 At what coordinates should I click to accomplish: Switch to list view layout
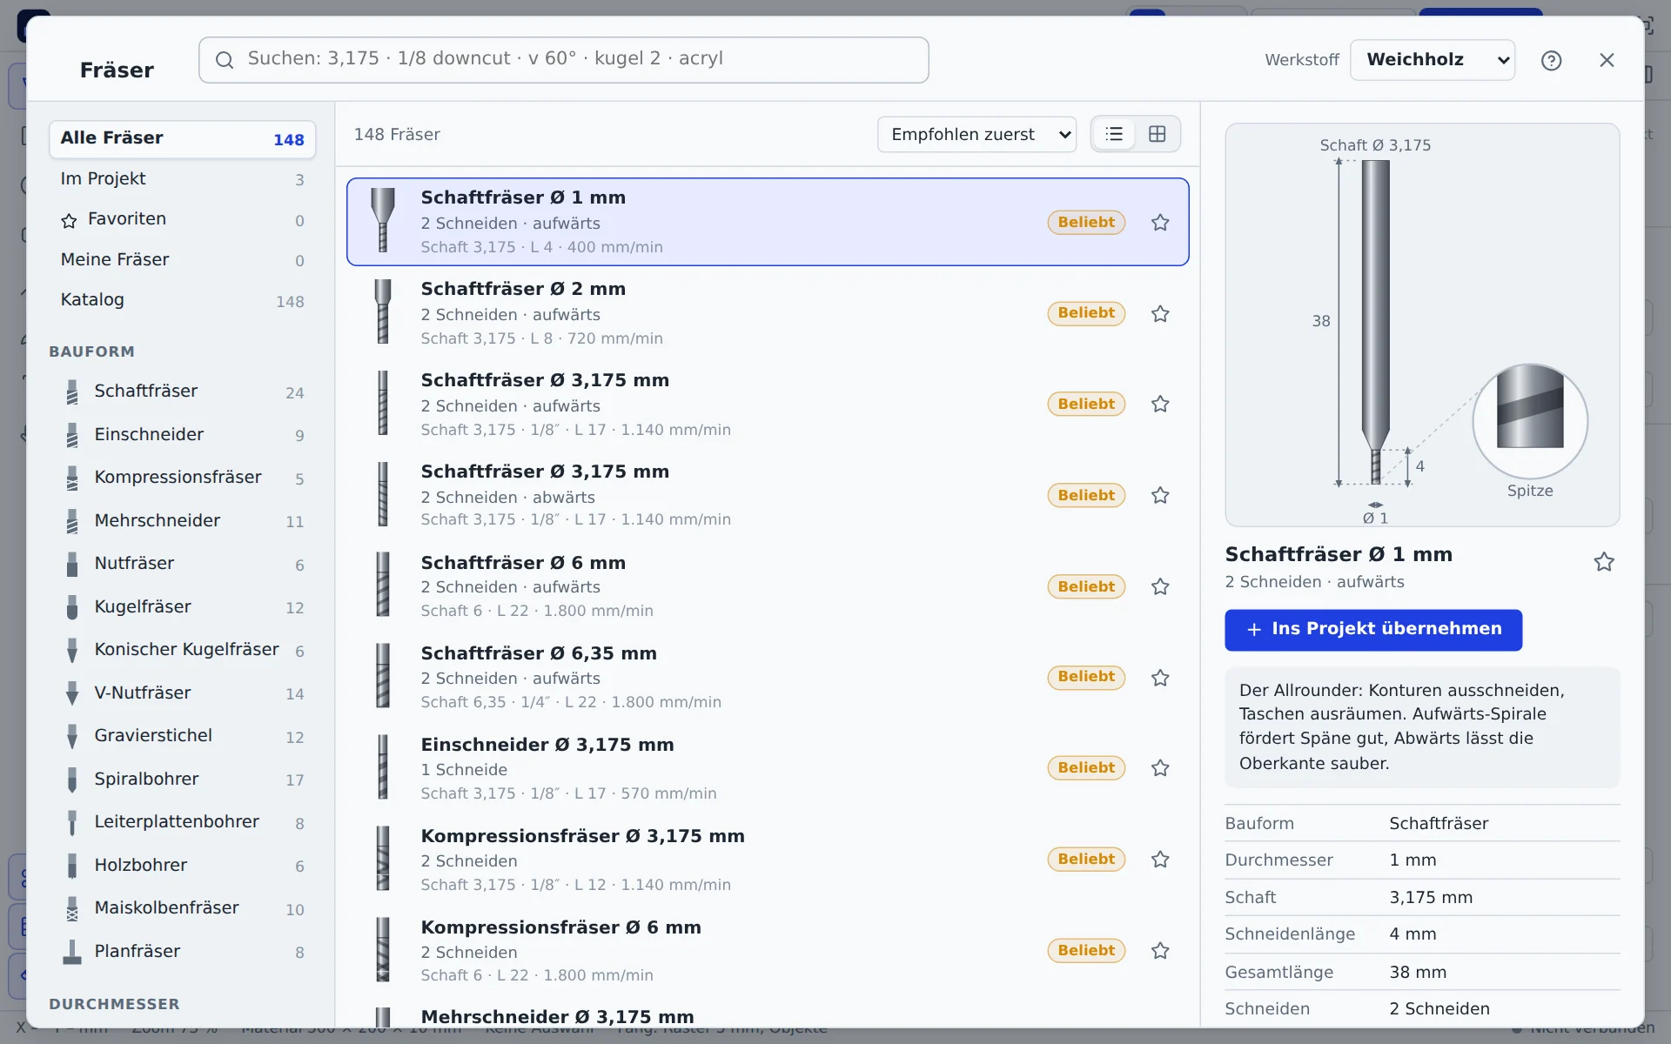click(x=1114, y=134)
